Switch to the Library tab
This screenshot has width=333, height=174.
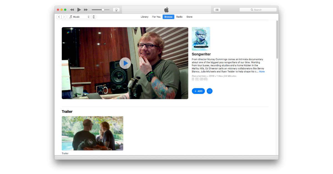145,17
